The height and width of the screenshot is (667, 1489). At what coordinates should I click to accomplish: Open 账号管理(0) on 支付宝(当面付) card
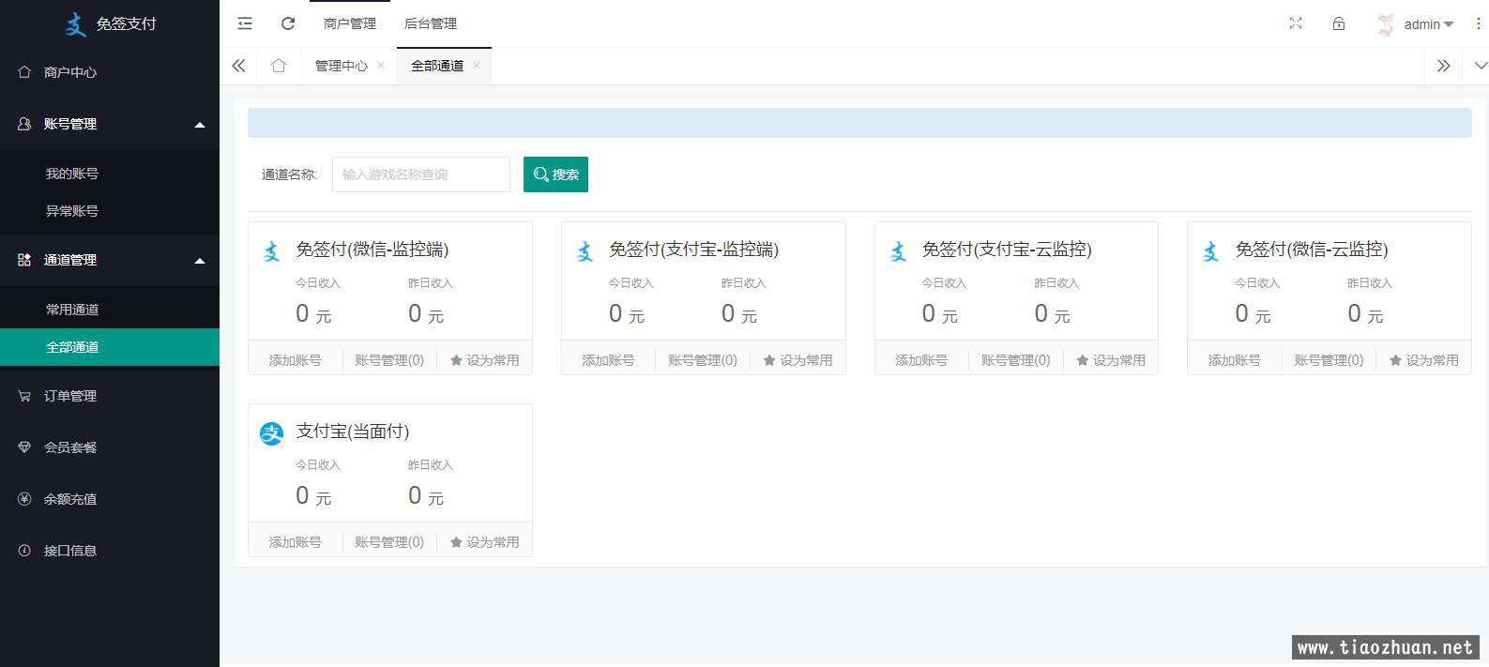pyautogui.click(x=389, y=542)
